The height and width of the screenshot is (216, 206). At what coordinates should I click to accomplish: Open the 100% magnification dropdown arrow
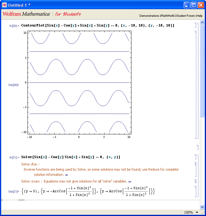tap(197, 212)
